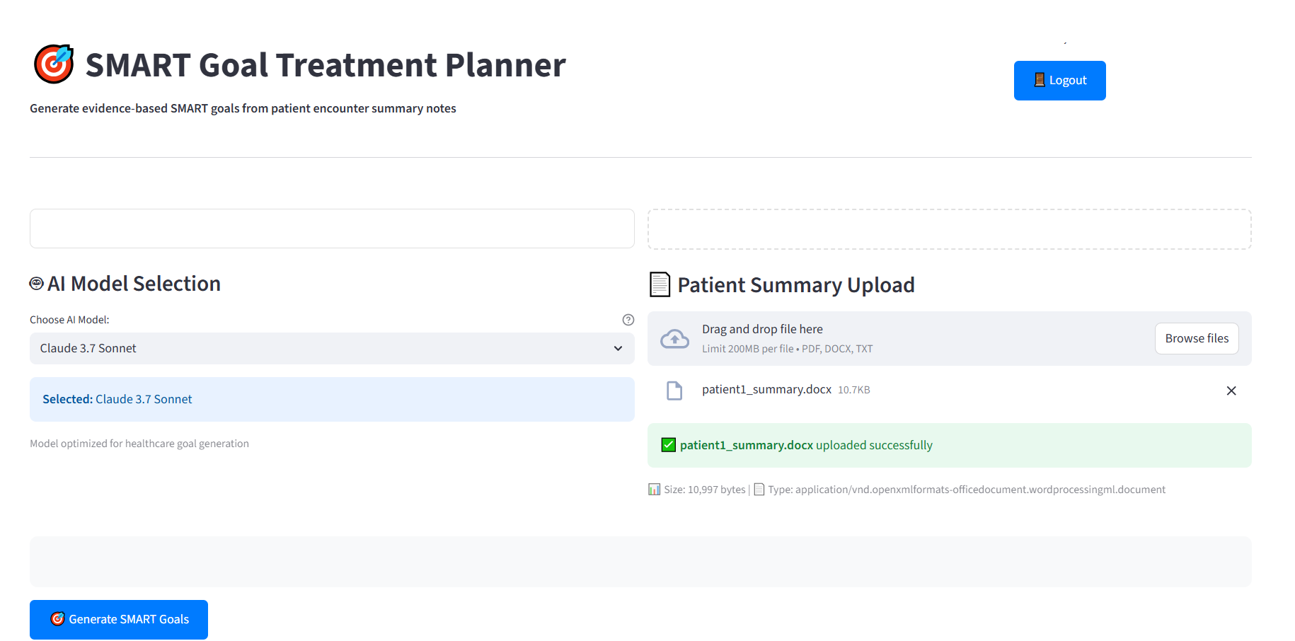
Task: Remove the uploaded patient1_summary.docx file
Action: click(1231, 391)
